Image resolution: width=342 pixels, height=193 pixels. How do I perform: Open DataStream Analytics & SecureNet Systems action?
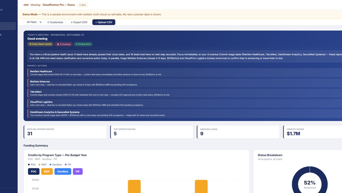pos(185,114)
